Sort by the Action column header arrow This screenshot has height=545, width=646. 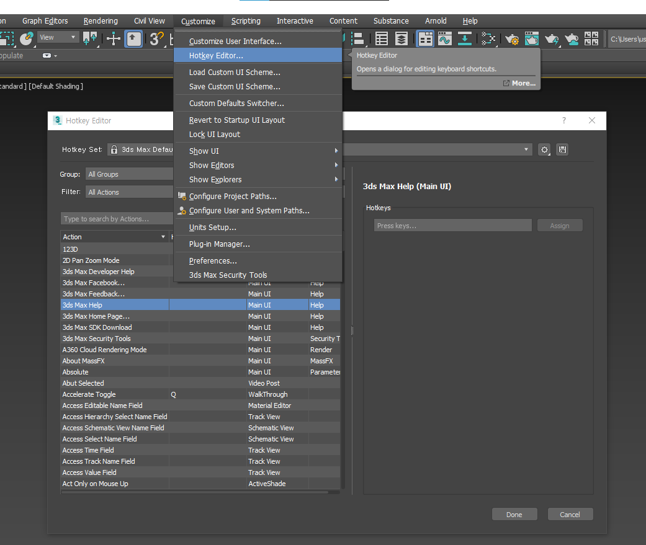[x=163, y=237]
